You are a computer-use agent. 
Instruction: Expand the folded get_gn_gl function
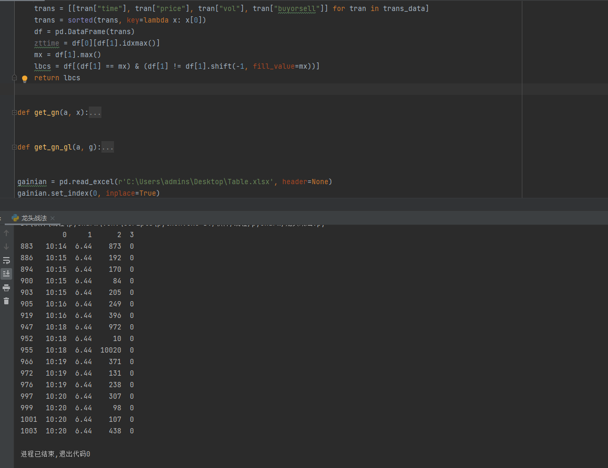[14, 147]
